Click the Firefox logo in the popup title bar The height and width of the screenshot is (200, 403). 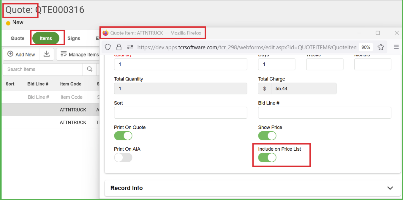105,33
